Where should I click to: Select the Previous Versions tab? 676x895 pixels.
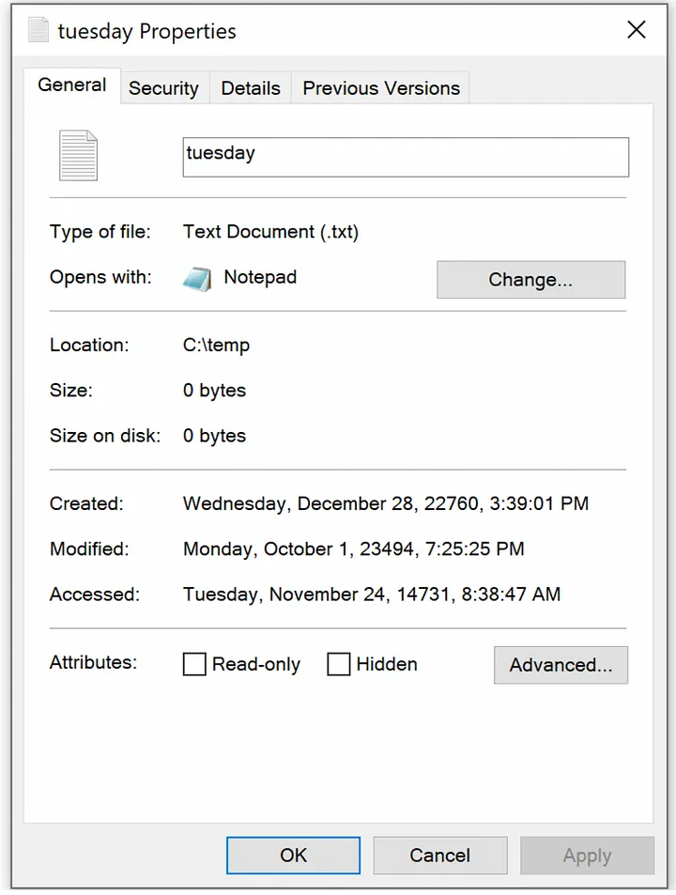point(381,88)
